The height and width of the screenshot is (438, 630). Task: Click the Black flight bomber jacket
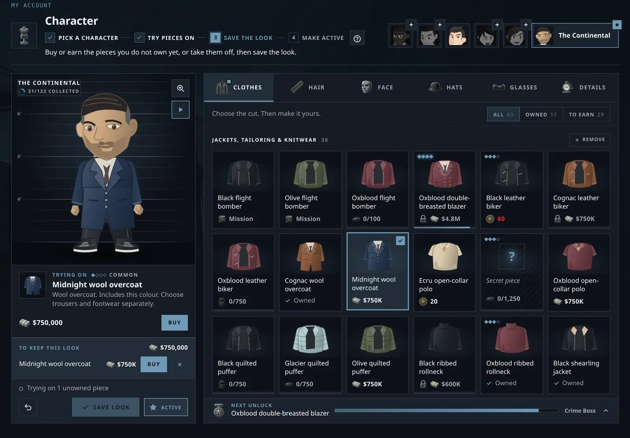point(243,189)
